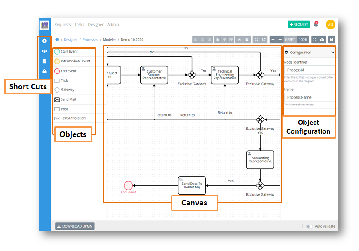Click the green Request button

tap(299, 25)
